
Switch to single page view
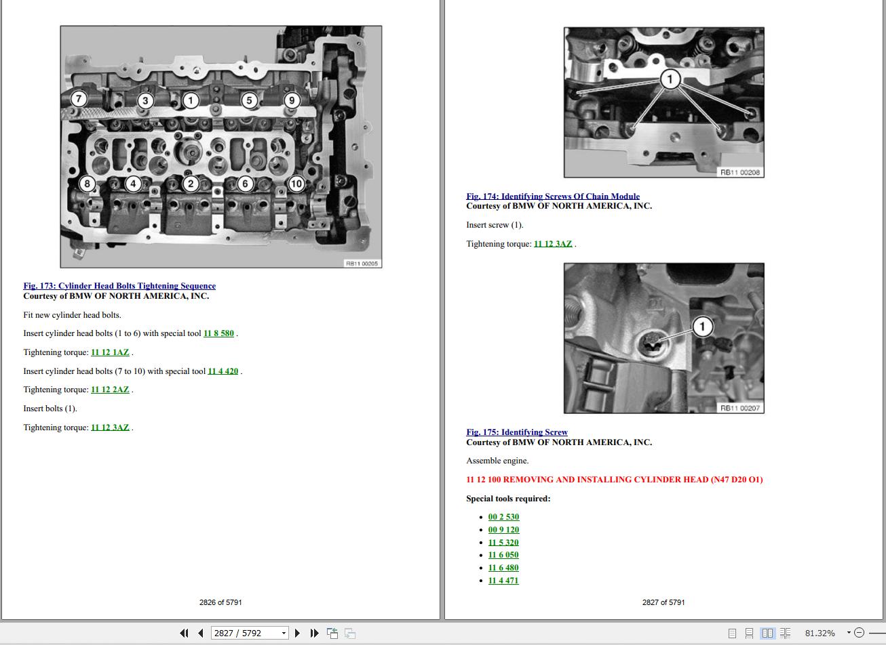pyautogui.click(x=732, y=633)
